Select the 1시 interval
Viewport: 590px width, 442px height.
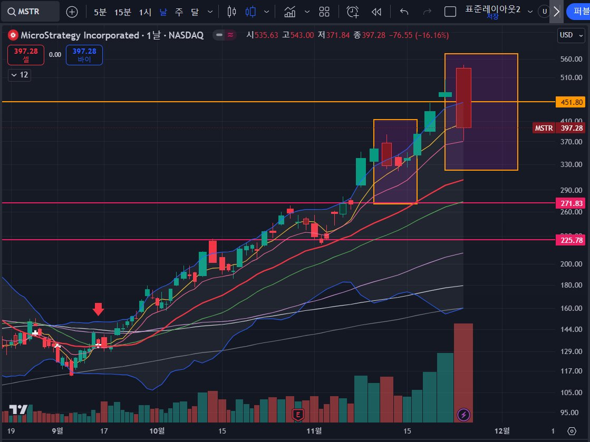[145, 12]
